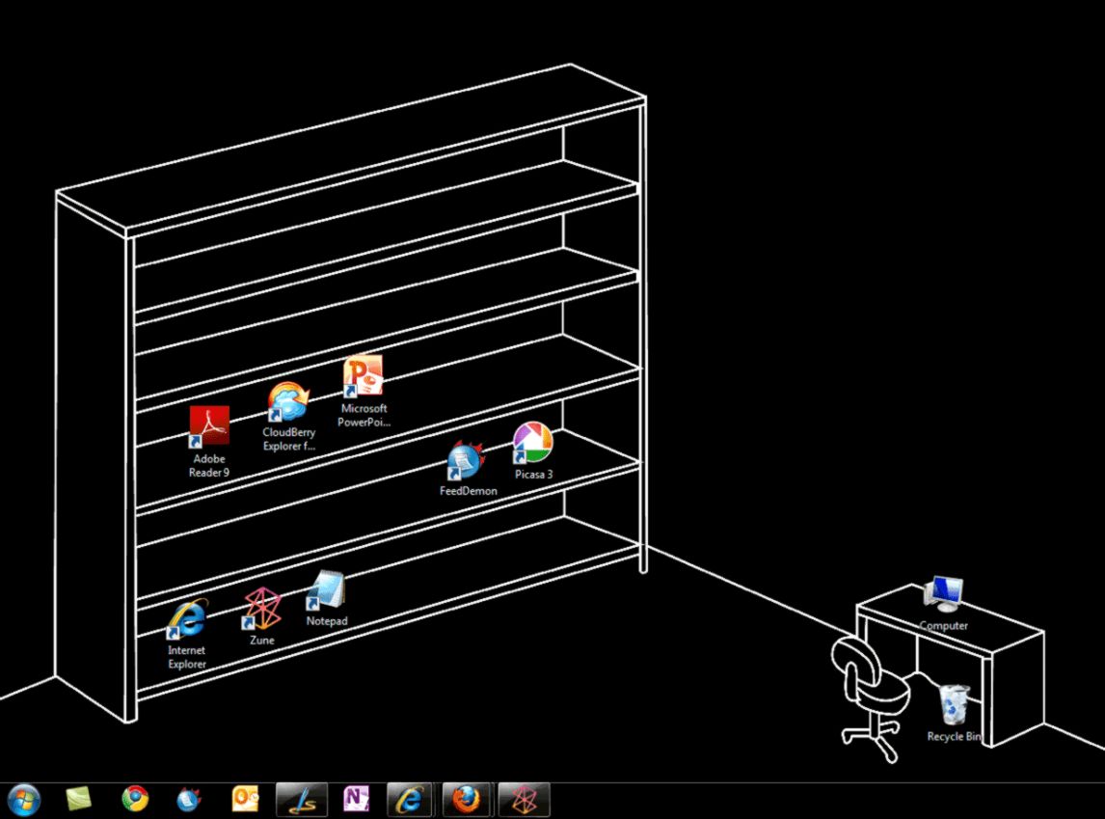This screenshot has width=1105, height=819.
Task: Launch Firefox from the taskbar
Action: click(x=463, y=799)
